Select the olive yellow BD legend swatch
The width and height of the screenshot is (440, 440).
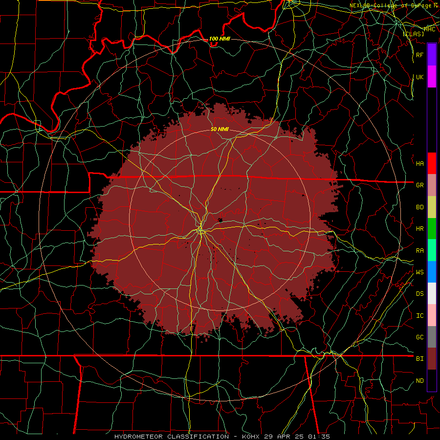432,207
